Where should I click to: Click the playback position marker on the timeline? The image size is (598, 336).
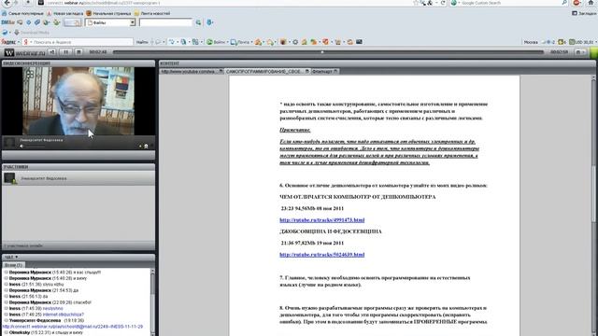(322, 52)
